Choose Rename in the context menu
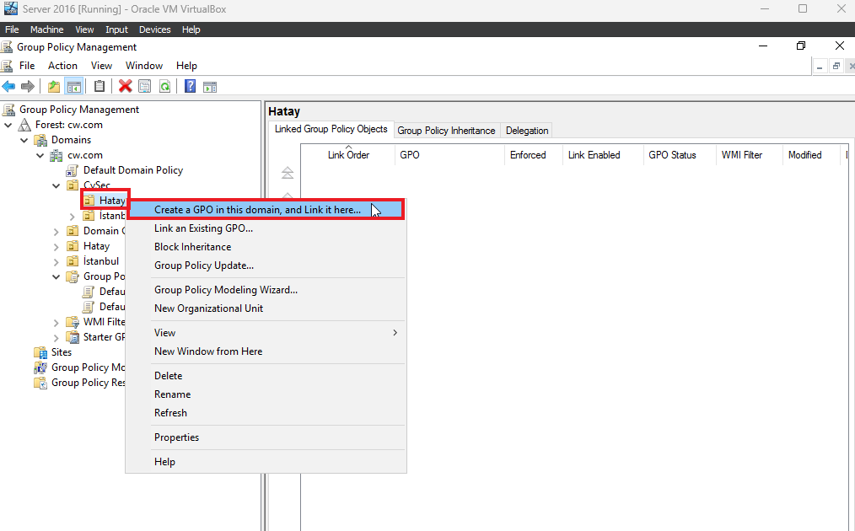Viewport: 855px width, 531px height. (266, 394)
